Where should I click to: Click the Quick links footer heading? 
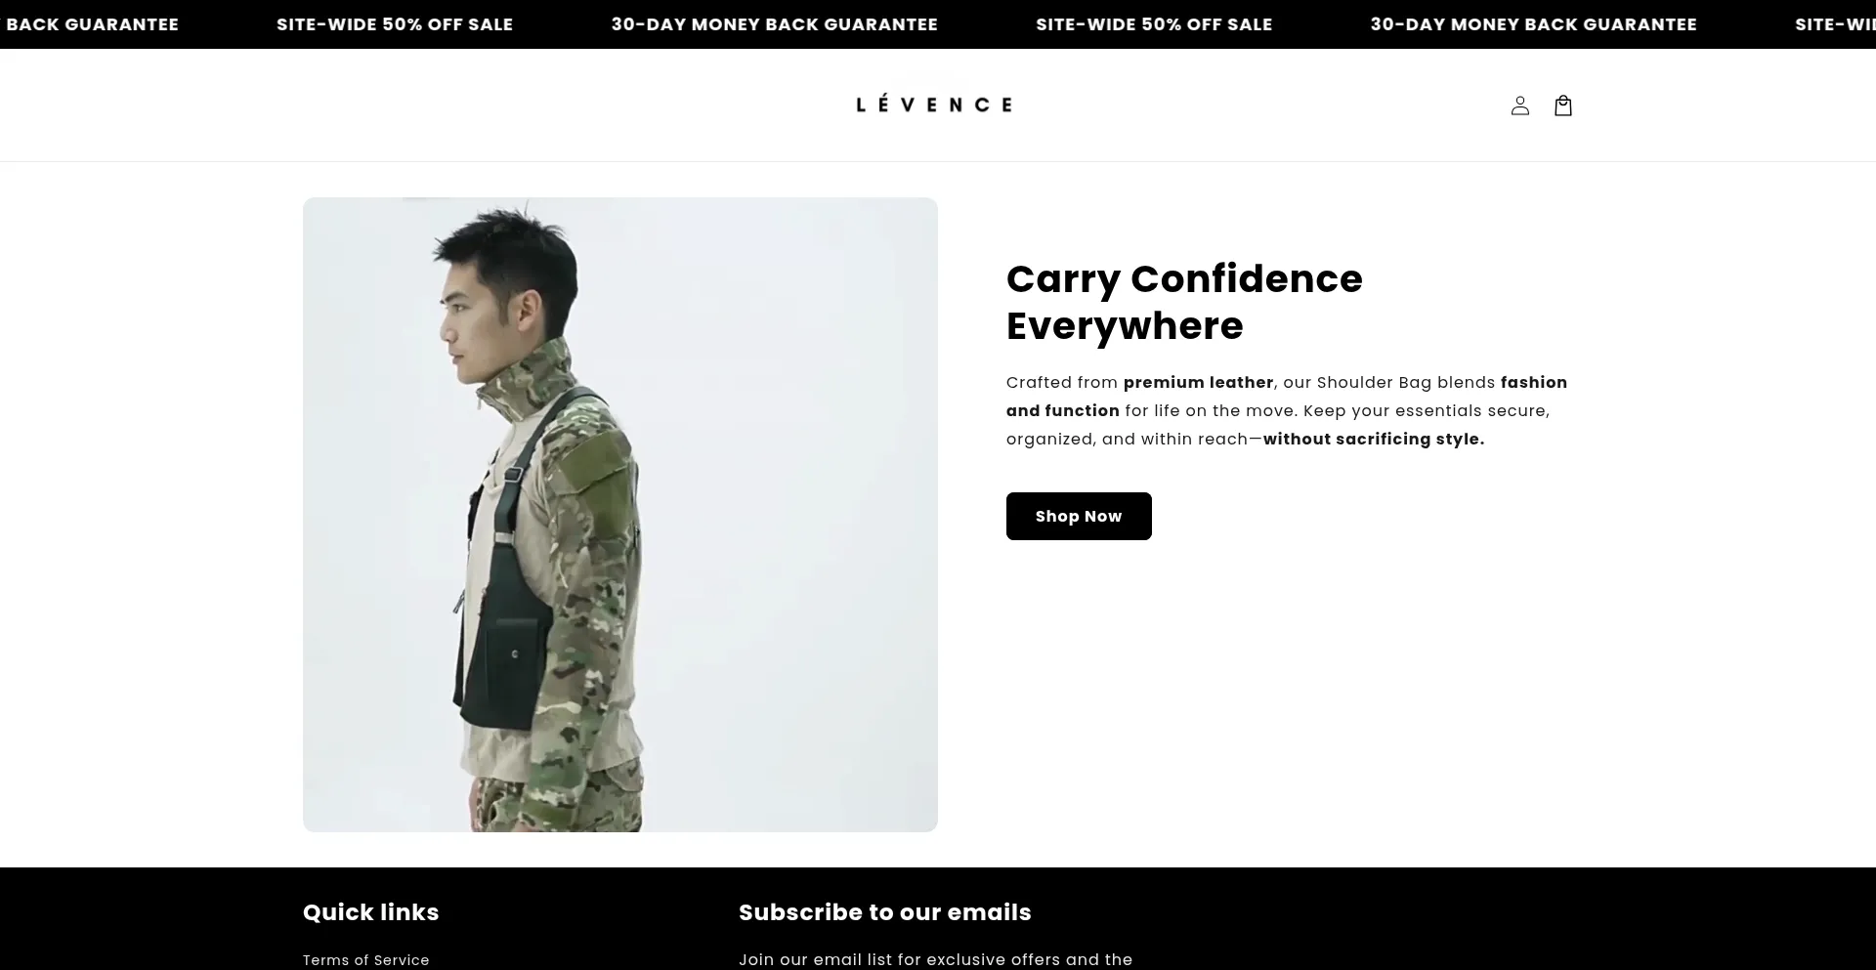click(x=371, y=912)
